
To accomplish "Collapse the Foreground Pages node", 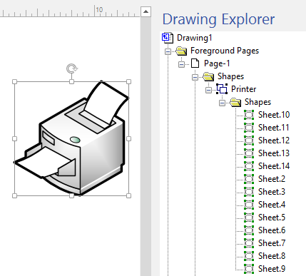I will tap(168, 51).
